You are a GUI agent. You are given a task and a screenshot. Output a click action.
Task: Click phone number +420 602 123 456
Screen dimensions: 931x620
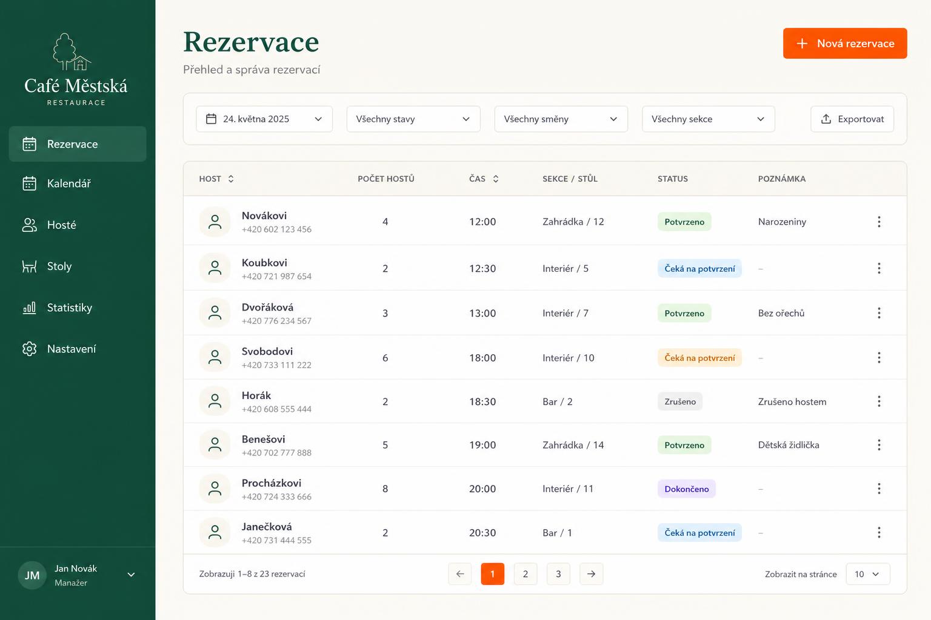pos(276,229)
